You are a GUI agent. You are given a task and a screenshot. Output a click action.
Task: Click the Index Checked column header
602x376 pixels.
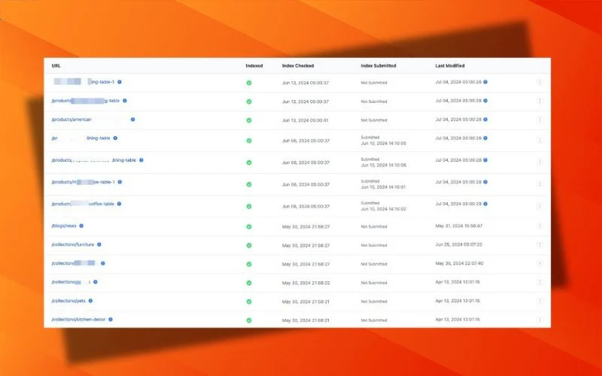point(298,66)
